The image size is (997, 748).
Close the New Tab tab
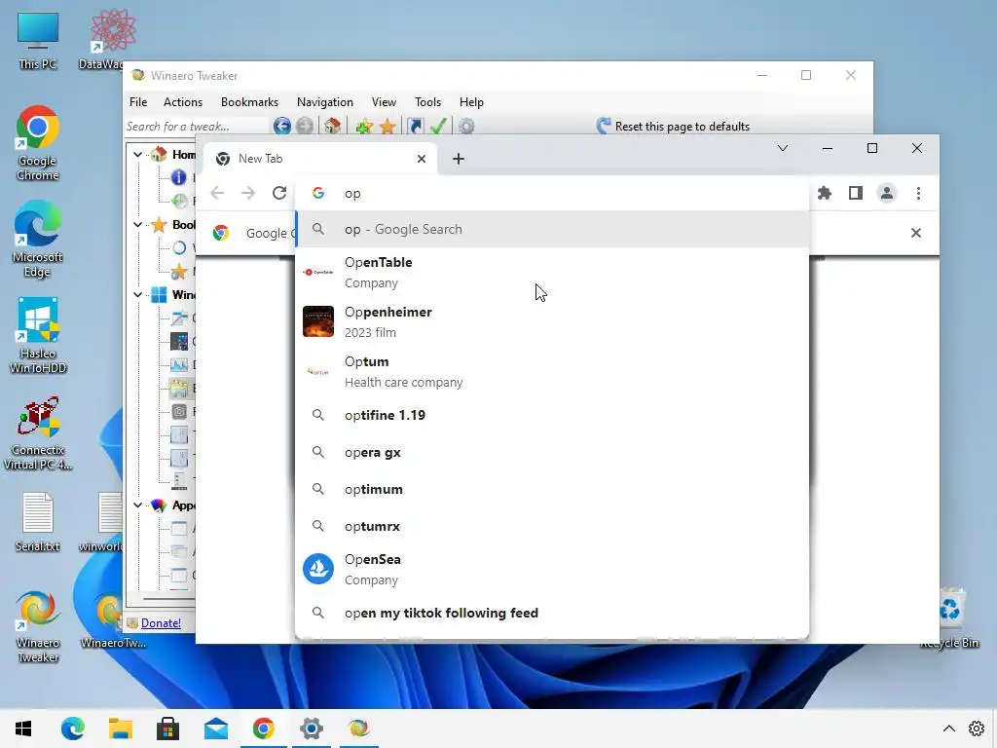point(421,159)
